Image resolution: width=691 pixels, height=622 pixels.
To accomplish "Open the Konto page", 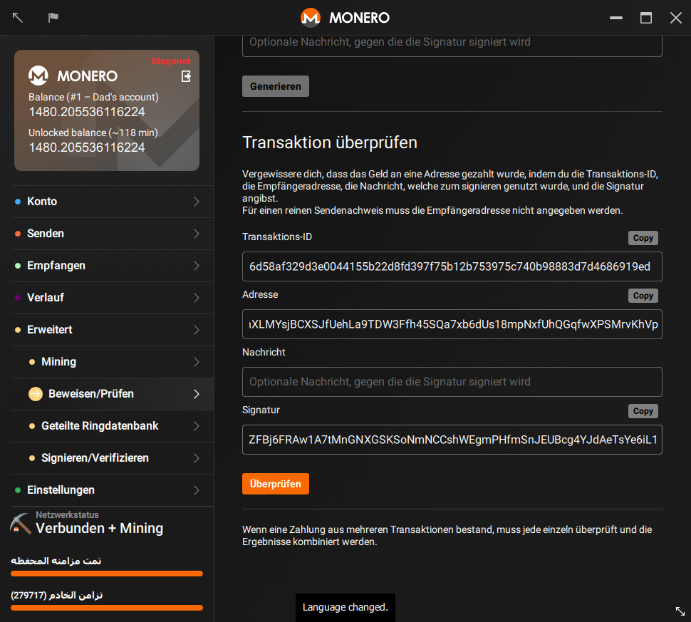I will pos(113,202).
